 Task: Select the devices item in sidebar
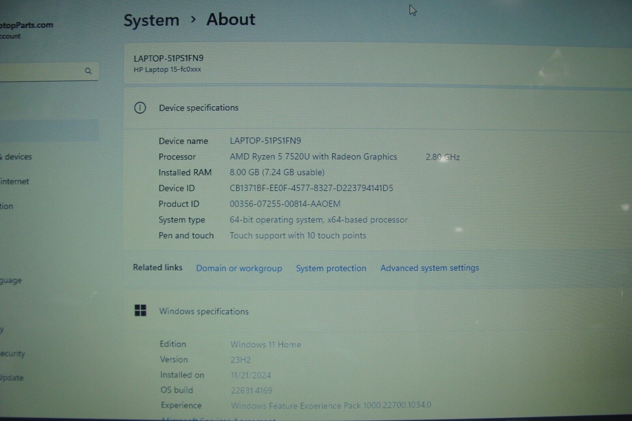[17, 157]
